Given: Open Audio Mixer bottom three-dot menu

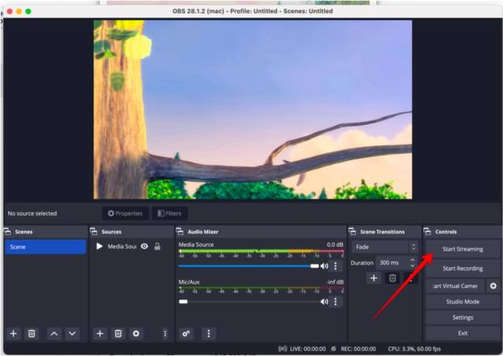Looking at the screenshot, I should (209, 333).
